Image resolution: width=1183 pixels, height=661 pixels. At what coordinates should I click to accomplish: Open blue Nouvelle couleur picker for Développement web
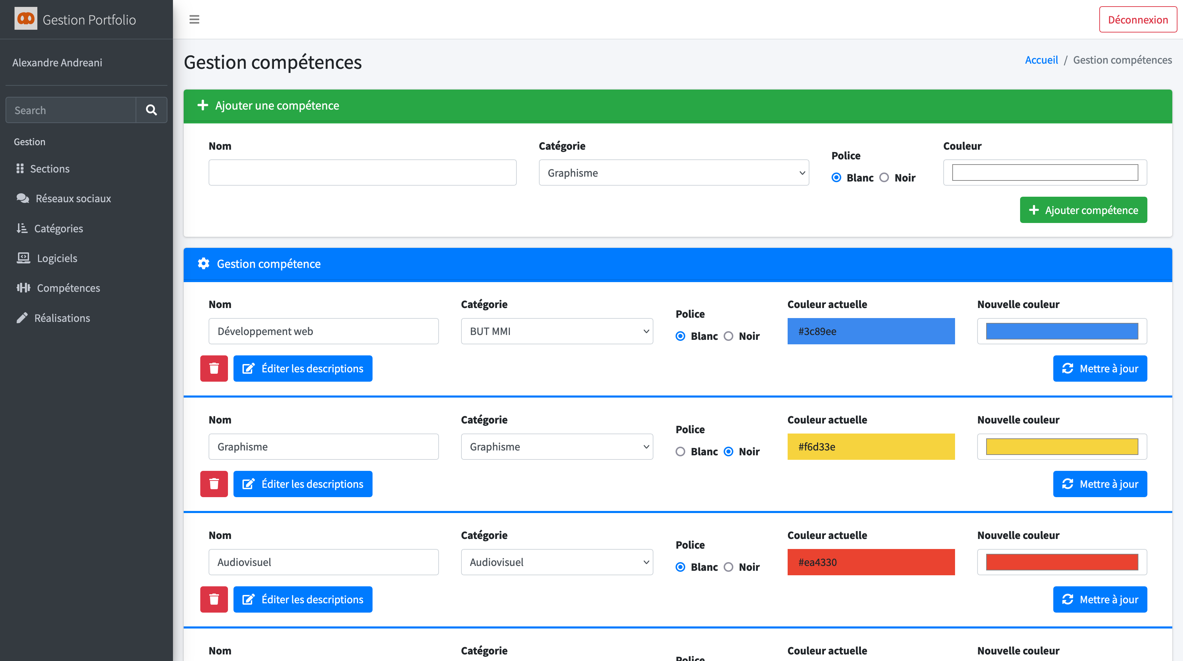pos(1062,331)
